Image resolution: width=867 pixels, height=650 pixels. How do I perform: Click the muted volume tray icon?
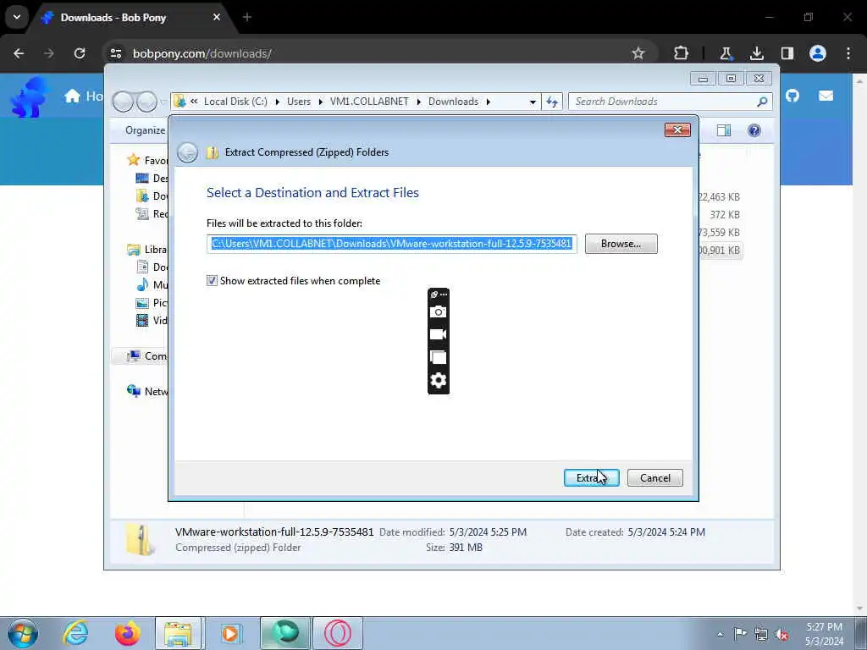pyautogui.click(x=781, y=634)
